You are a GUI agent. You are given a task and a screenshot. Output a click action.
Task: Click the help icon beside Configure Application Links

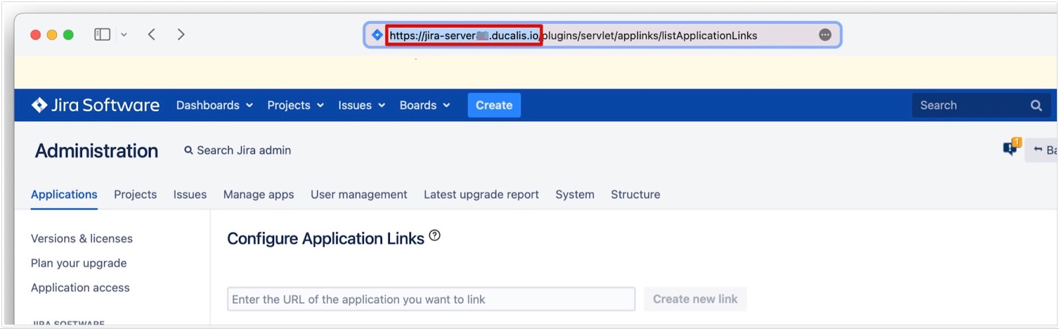pos(435,235)
